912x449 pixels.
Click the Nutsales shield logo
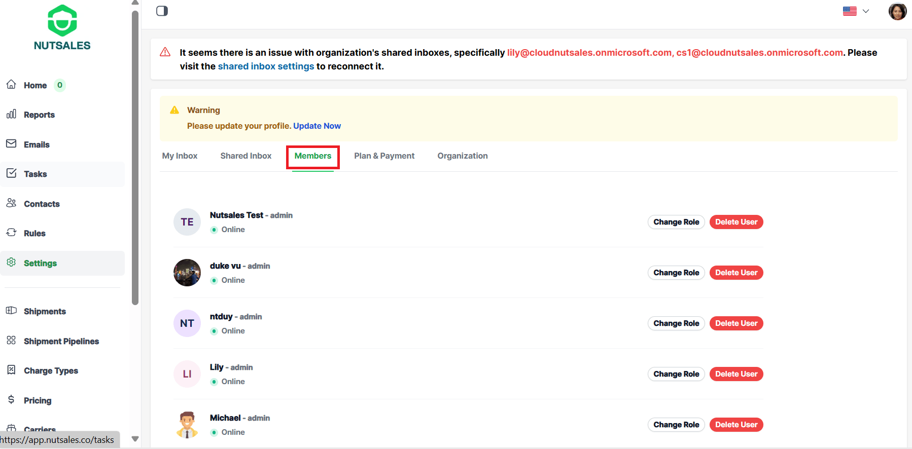pos(62,21)
